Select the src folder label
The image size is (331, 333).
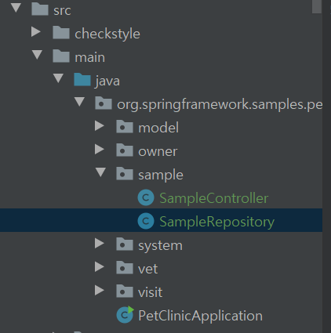coord(62,10)
